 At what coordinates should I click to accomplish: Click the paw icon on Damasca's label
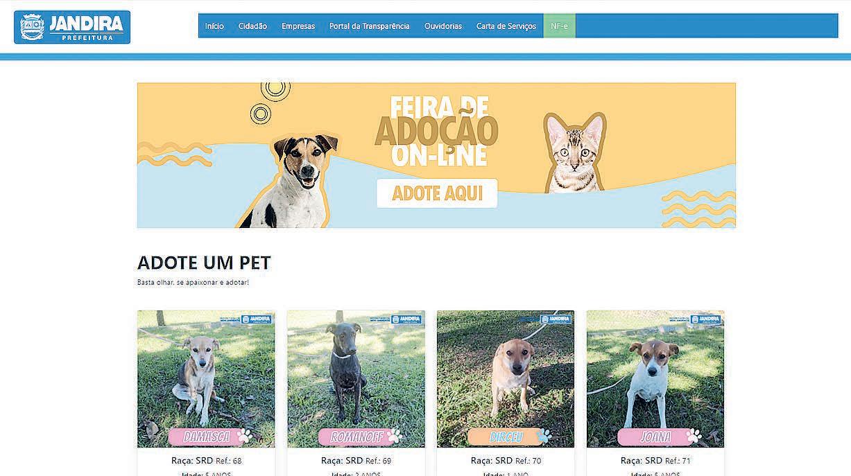(x=244, y=436)
